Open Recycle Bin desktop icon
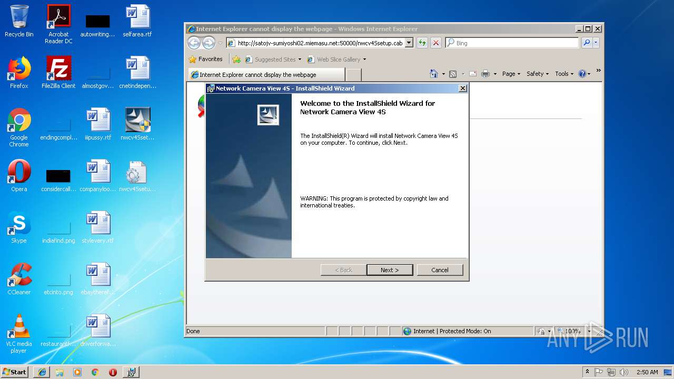 [19, 21]
